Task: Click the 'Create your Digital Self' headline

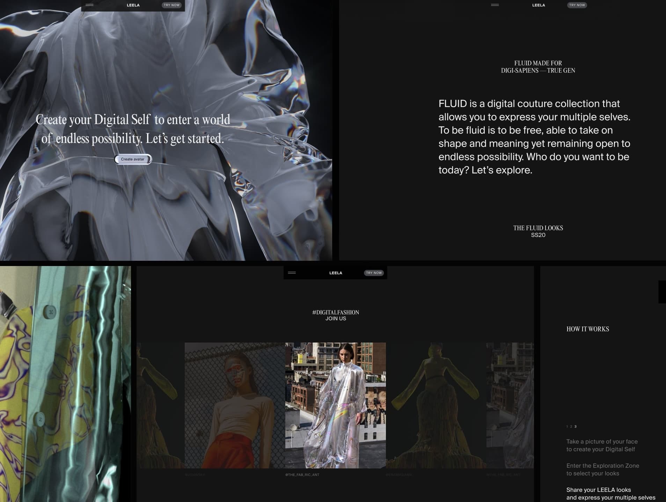Action: [x=133, y=129]
